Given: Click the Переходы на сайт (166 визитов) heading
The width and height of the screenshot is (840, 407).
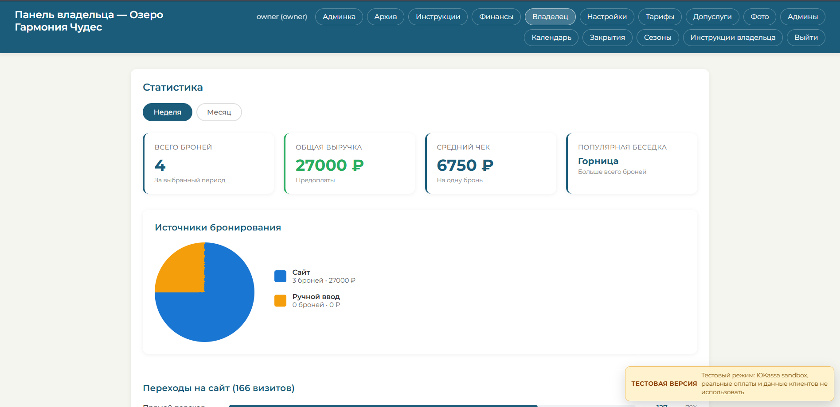Looking at the screenshot, I should (x=219, y=388).
